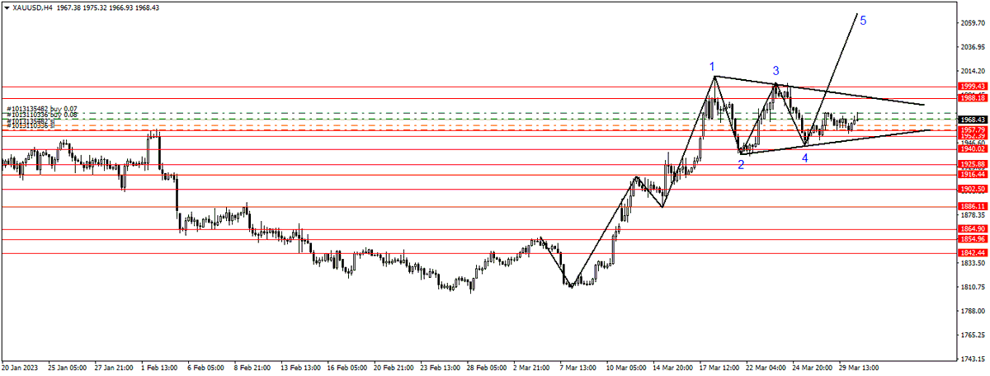Click the 1940.02 price level tag
This screenshot has width=990, height=376.
click(973, 148)
